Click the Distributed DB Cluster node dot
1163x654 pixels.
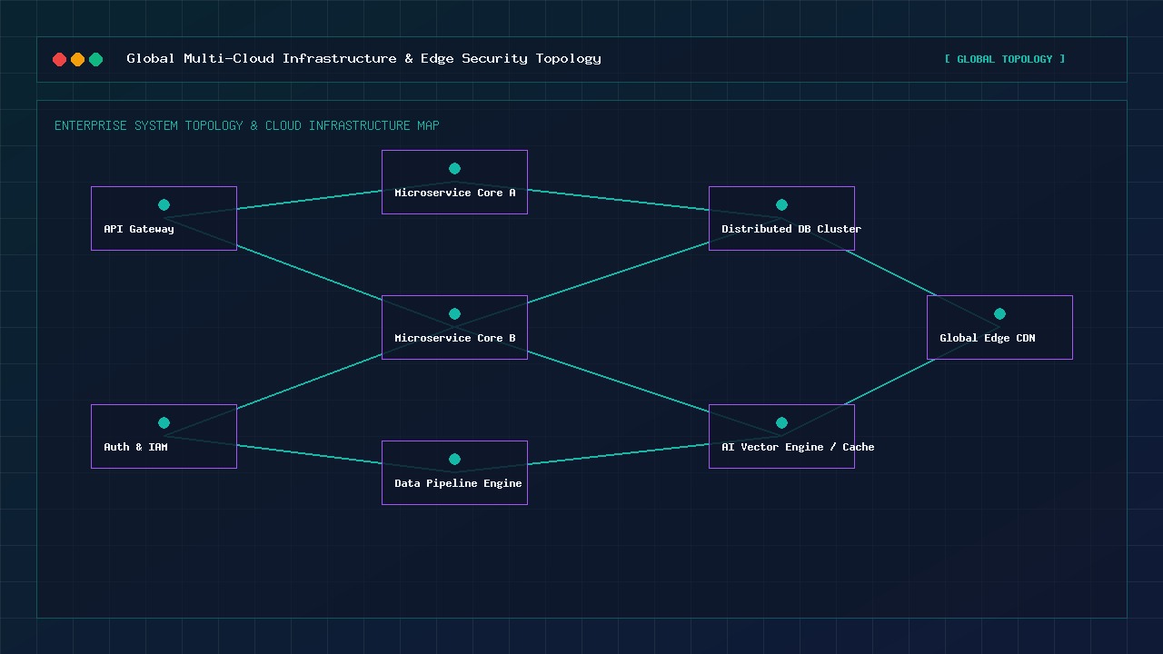781,204
